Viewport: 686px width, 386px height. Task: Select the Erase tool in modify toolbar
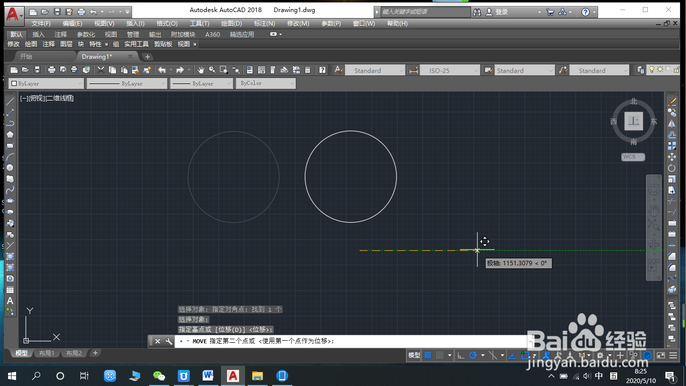pos(672,101)
